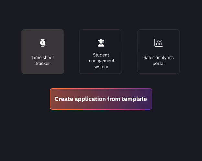
Task: Click the word "portal" under the chart icon
Action: (x=159, y=64)
